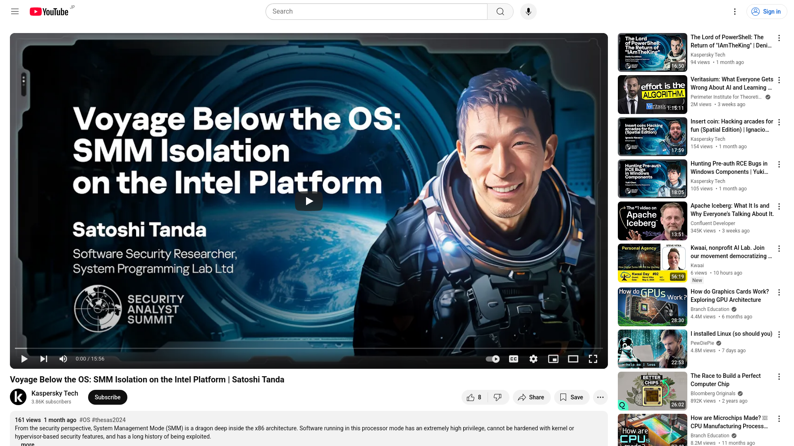Play the video with bottom play button
The height and width of the screenshot is (446, 794).
click(24, 359)
